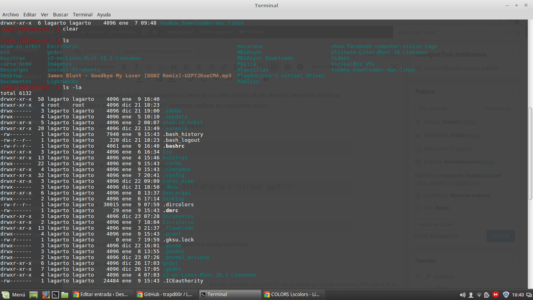The height and width of the screenshot is (300, 533).
Task: Open the Wi-Fi network tray icon
Action: pos(479,295)
